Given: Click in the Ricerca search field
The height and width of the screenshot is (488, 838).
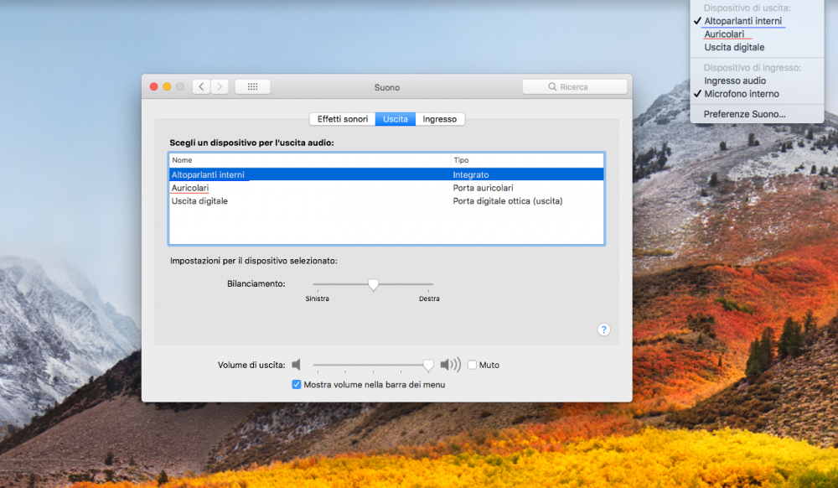Looking at the screenshot, I should pos(575,86).
